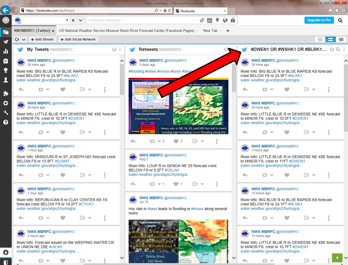Image resolution: width=348 pixels, height=265 pixels.
Task: Go back using browser back arrow
Action: click(x=6, y=10)
